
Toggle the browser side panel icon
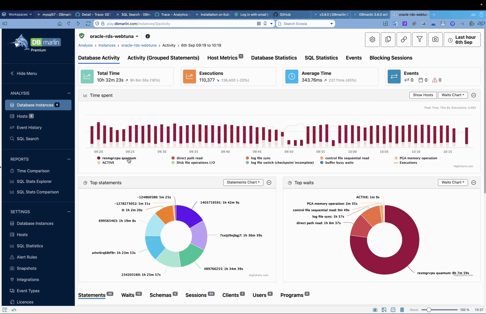(x=5, y=24)
